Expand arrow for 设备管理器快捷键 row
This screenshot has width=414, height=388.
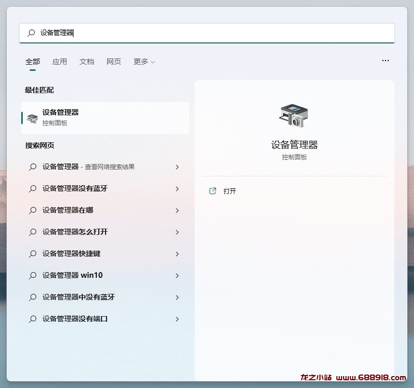tap(177, 254)
